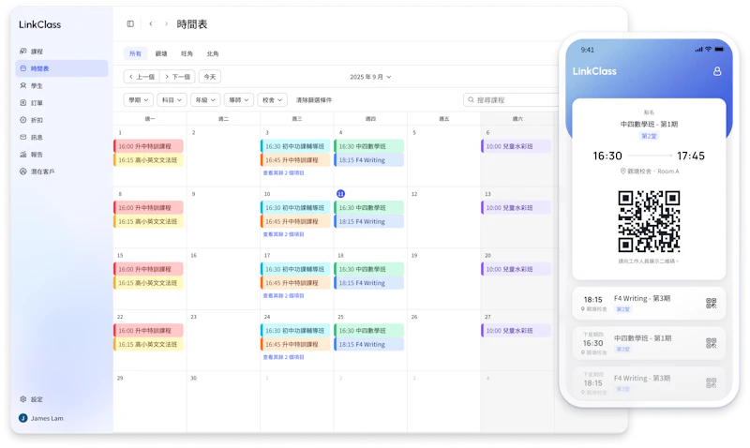The image size is (750, 448).
Task: Tap the 第2堂 badge under 中四數學班 - 第1期
Action: point(649,136)
